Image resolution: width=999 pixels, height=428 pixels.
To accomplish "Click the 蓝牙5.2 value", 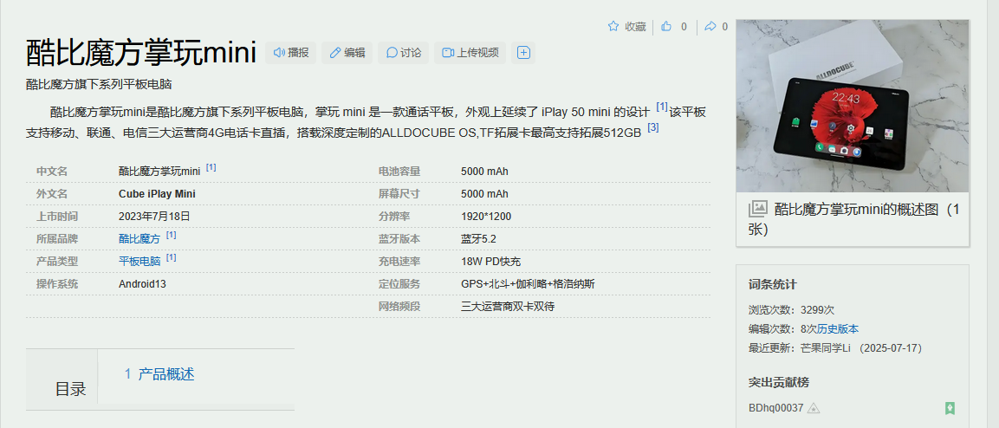I will pyautogui.click(x=478, y=239).
